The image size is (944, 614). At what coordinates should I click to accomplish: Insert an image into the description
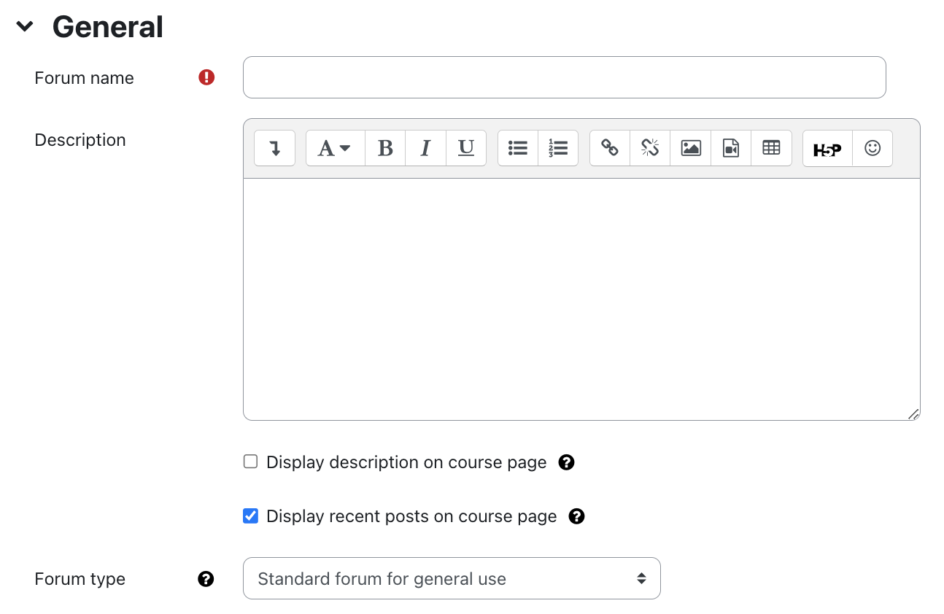point(691,149)
